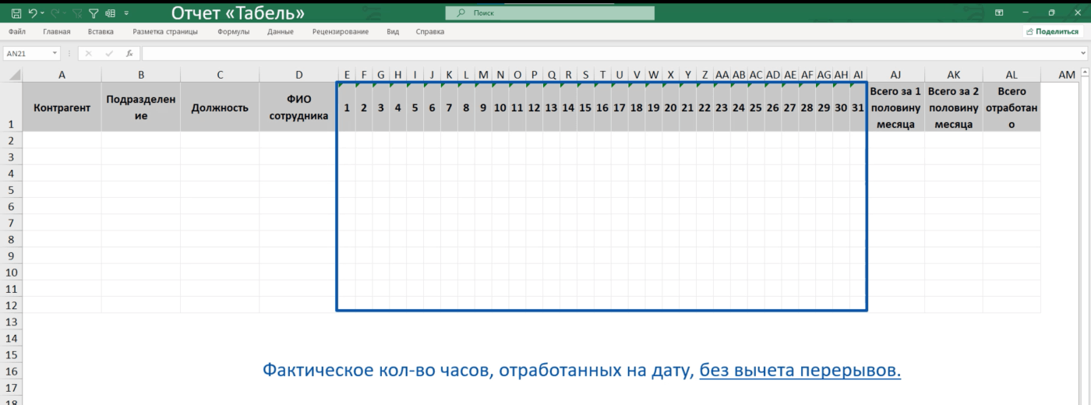This screenshot has height=405, width=1091.
Task: Click the Save icon in quick access toolbar
Action: [16, 13]
